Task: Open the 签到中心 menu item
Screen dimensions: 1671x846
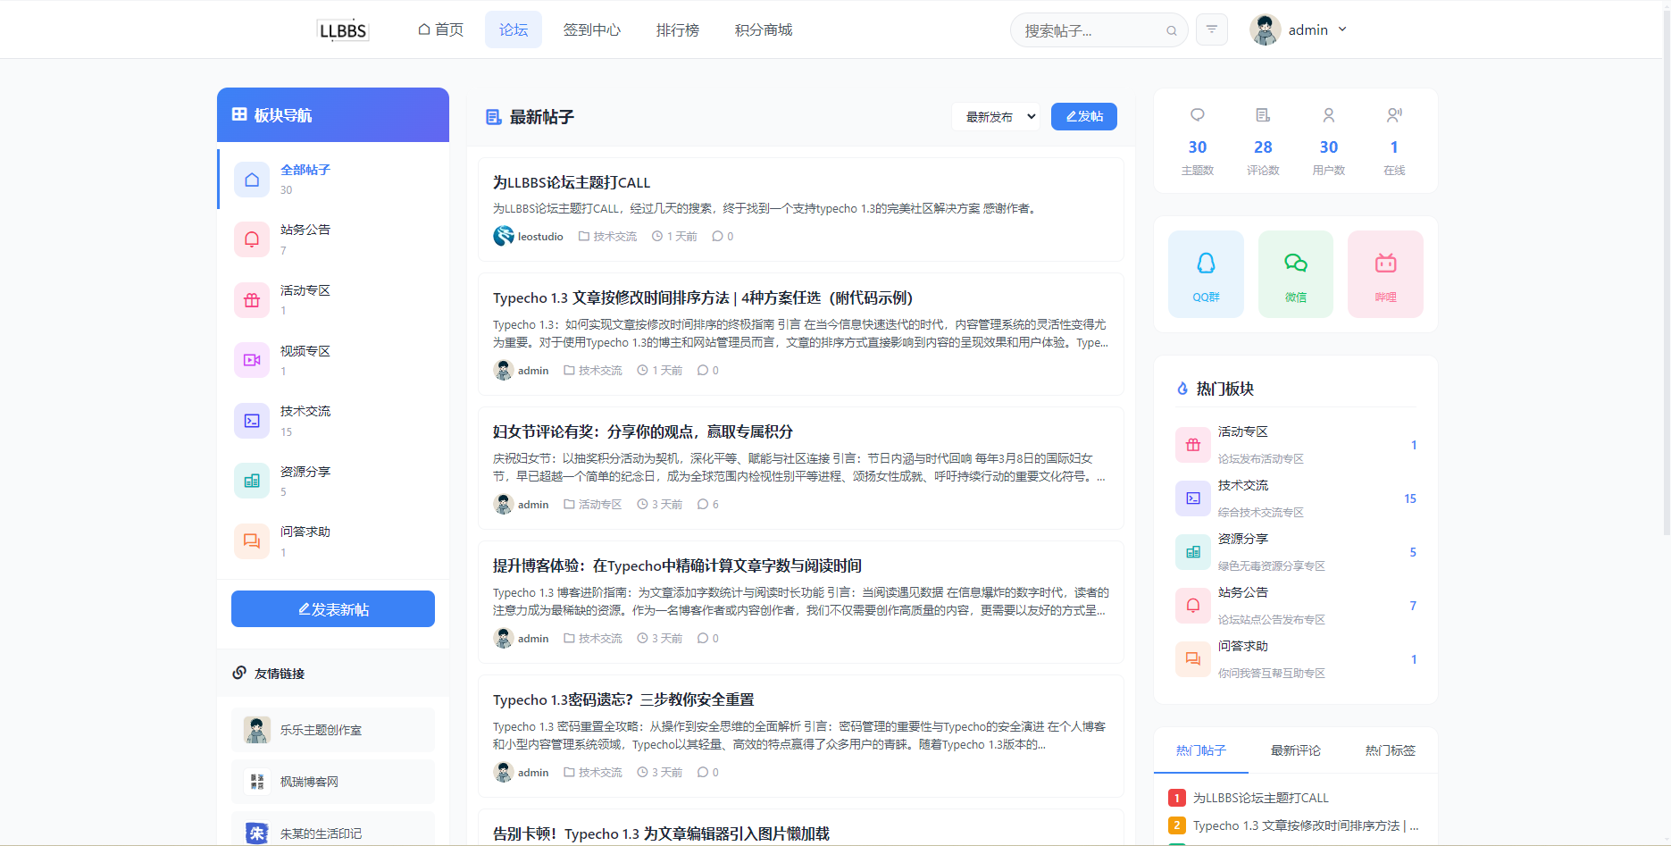Action: (592, 29)
